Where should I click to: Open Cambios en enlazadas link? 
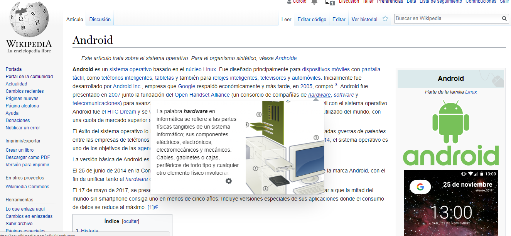[x=29, y=216]
